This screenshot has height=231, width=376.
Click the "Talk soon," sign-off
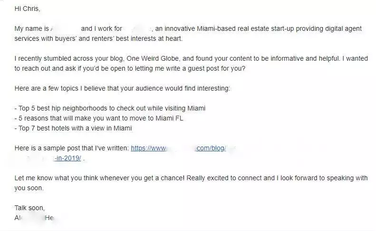point(29,208)
